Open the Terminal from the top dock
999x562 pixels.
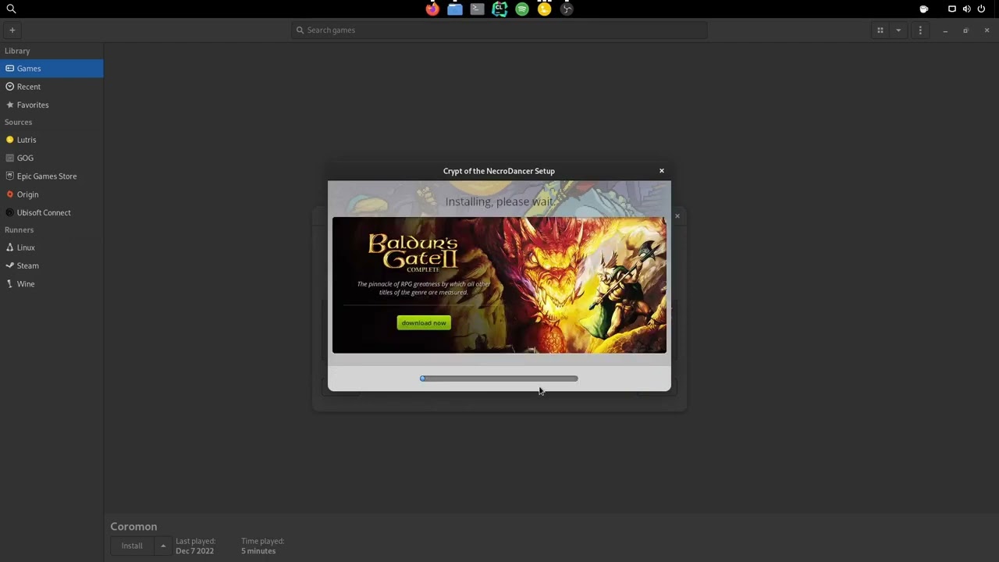pos(477,9)
